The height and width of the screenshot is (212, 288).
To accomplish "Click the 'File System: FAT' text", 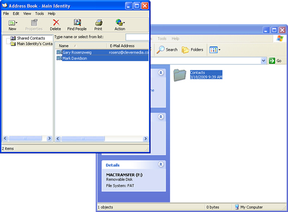I will tap(120, 185).
